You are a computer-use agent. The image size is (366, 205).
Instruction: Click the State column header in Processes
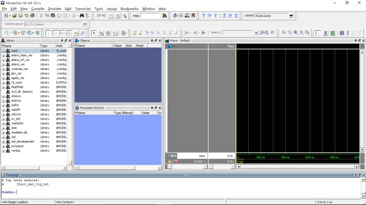tap(149, 113)
